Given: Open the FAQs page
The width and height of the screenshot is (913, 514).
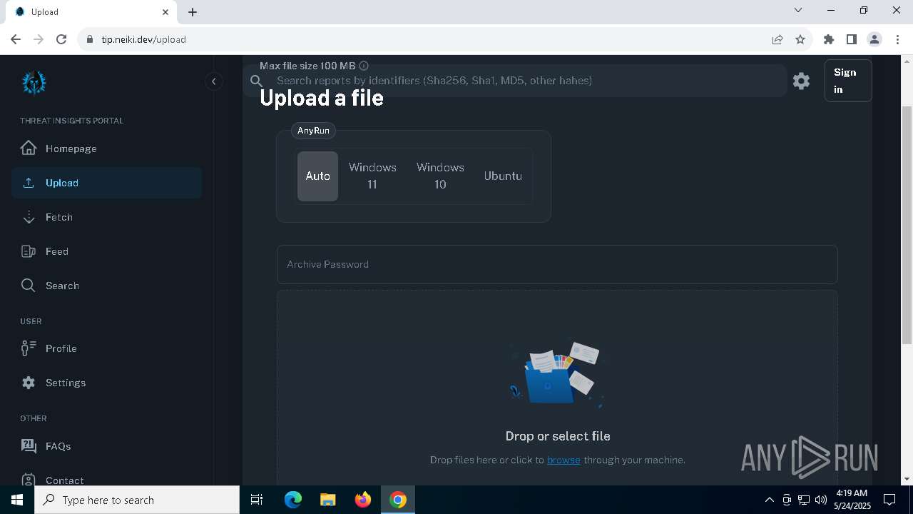Looking at the screenshot, I should tap(106, 446).
